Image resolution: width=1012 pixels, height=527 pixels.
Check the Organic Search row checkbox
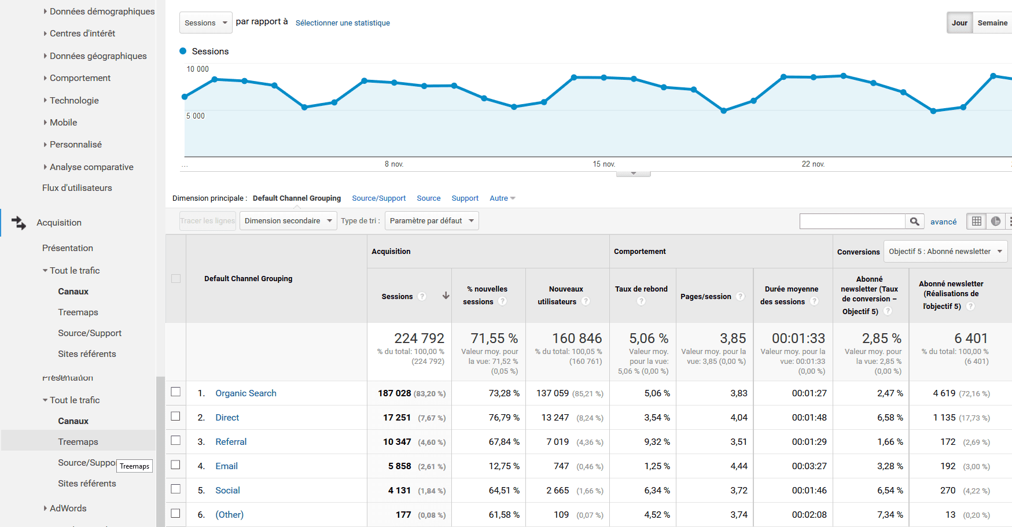tap(175, 392)
